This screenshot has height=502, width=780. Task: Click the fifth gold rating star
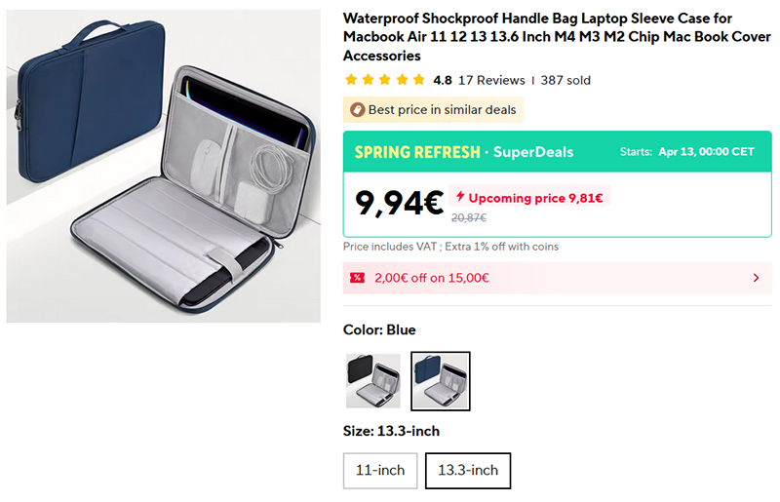point(419,80)
